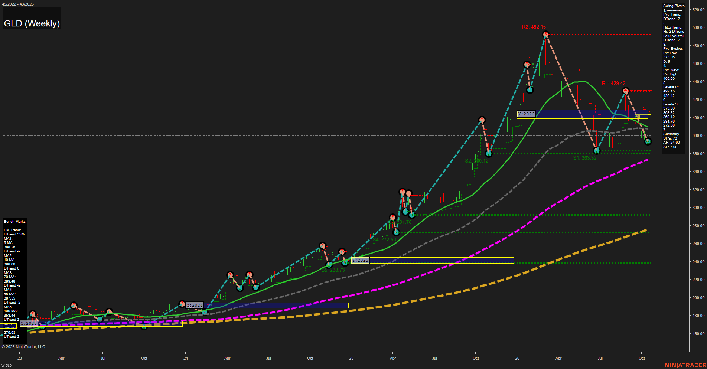Click the R2: 492.15 resistance label
The image size is (707, 369).
[x=534, y=27]
